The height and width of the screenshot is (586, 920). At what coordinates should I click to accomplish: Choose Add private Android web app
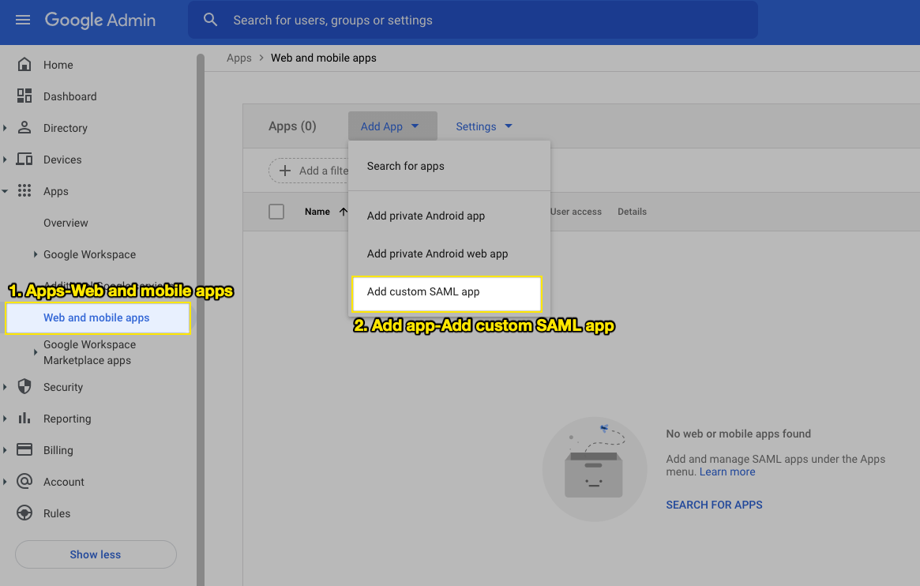pos(449,254)
